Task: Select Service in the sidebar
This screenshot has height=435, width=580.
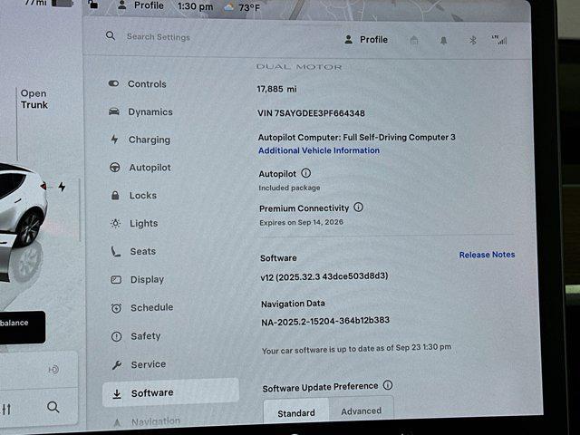Action: point(139,364)
